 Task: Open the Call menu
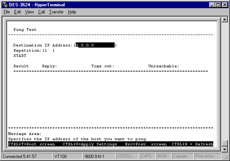pos(41,12)
